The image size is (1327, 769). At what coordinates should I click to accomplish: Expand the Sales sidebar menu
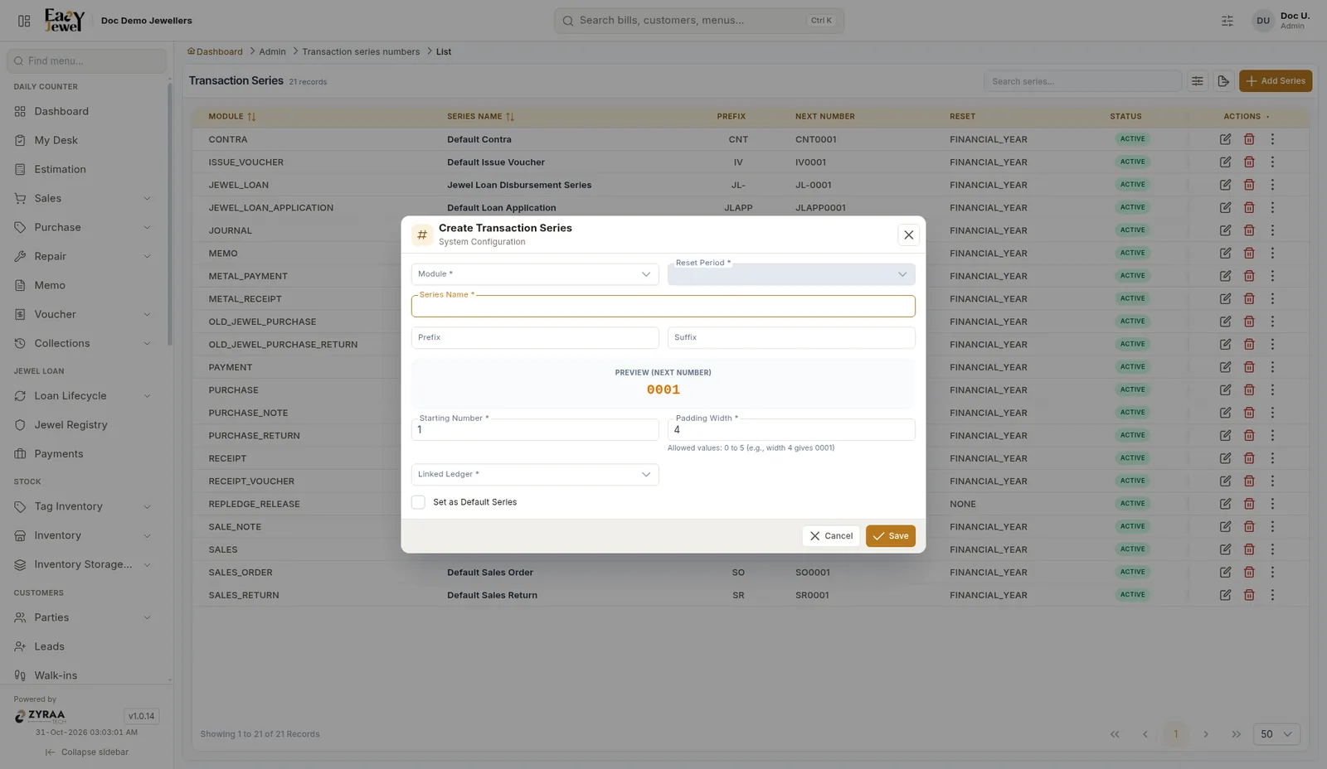84,199
